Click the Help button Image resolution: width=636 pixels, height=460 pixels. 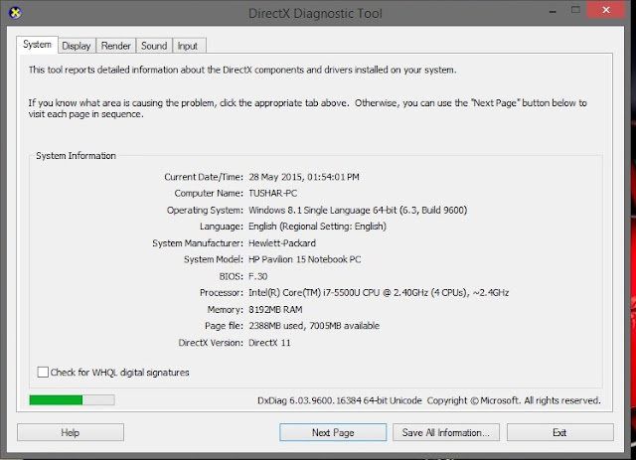point(71,432)
